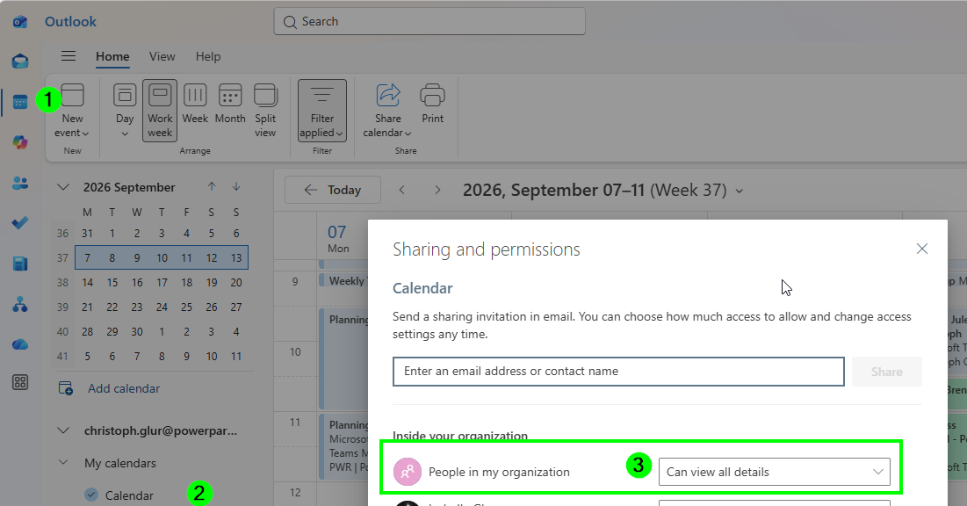Open the Home ribbon tab

pos(112,57)
